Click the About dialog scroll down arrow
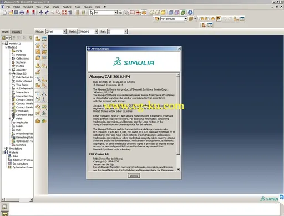The height and width of the screenshot is (216, 284). click(178, 170)
